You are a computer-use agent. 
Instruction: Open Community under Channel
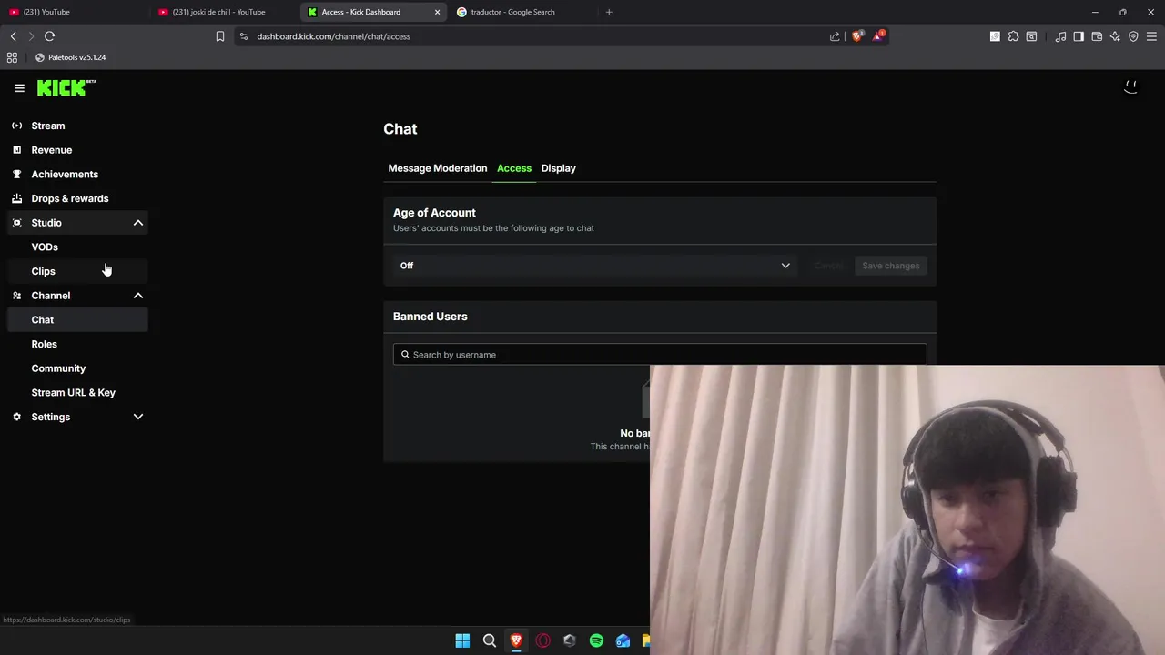coord(58,368)
